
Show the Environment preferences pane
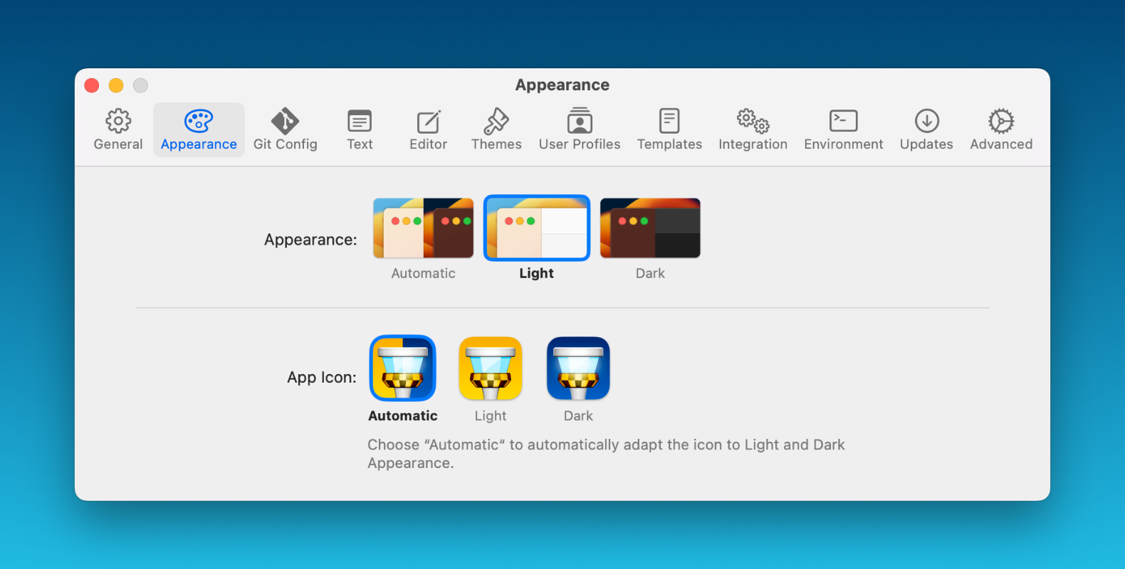[x=843, y=129]
